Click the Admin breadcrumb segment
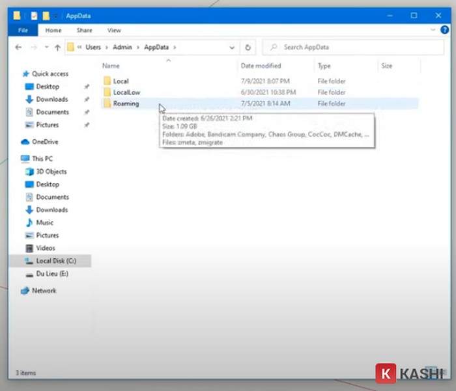The width and height of the screenshot is (456, 391). 122,47
